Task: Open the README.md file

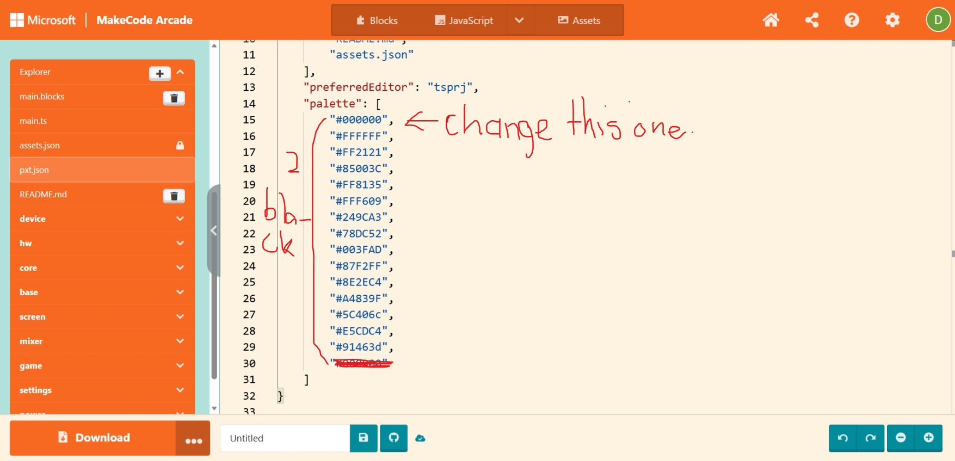Action: coord(43,194)
